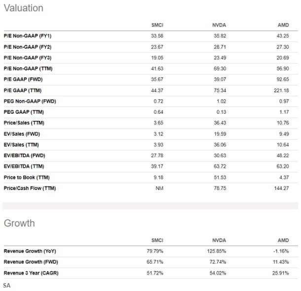The image size is (301, 291).
Task: Click the Valuation section heading
Action: [x=23, y=8]
